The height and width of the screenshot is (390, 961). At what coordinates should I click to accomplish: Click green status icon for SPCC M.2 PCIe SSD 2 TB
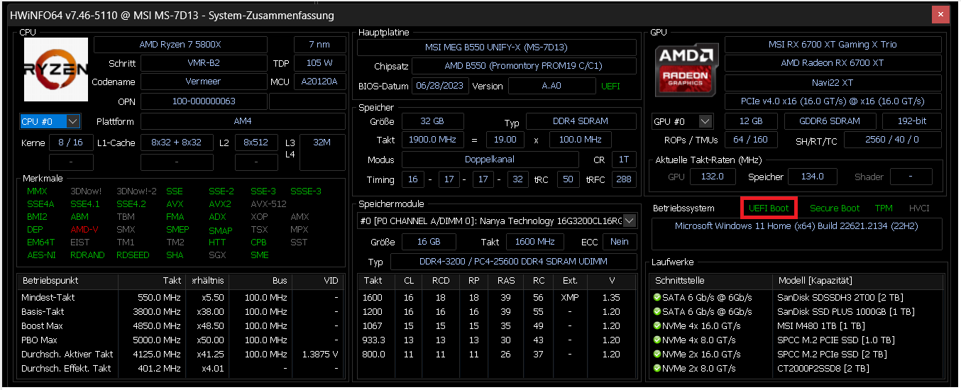point(657,355)
